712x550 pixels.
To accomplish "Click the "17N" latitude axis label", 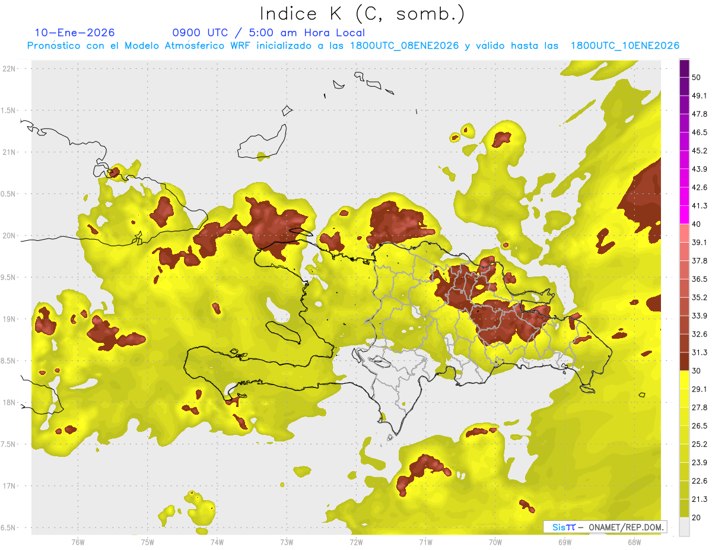I will coord(8,486).
